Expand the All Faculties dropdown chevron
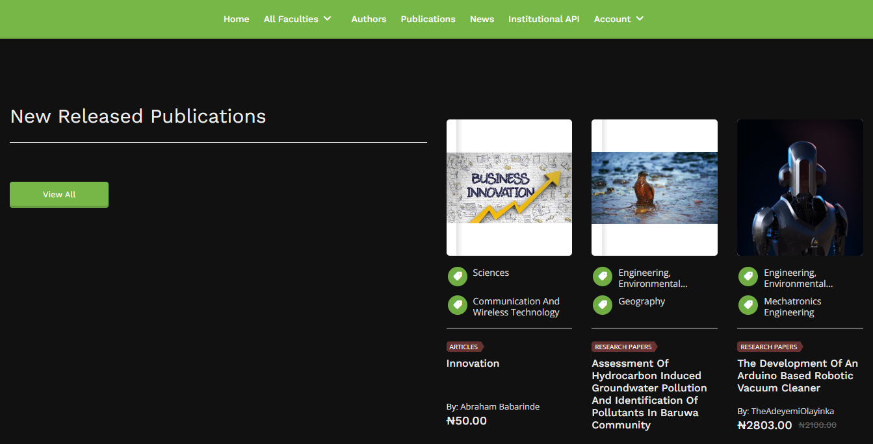873x444 pixels. point(327,19)
